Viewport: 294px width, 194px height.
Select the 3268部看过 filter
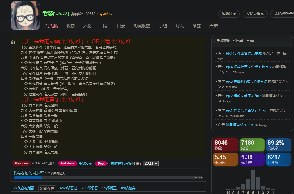click(68, 188)
